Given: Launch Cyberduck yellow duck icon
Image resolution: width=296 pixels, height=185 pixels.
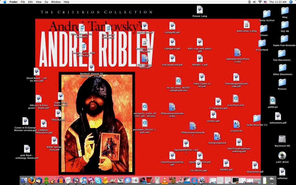Looking at the screenshot, I should pyautogui.click(x=105, y=180).
